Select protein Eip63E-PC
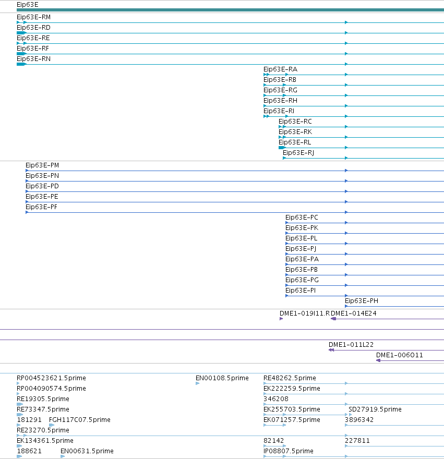This screenshot has height=459, width=444. pyautogui.click(x=302, y=218)
